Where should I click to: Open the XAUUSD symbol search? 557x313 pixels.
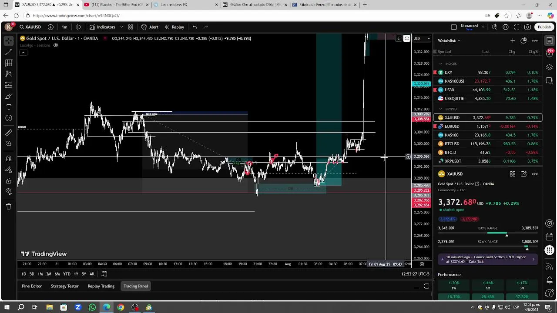(30, 27)
